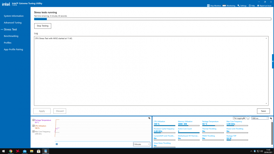The image size is (274, 154).
Task: Open the 1000 ms polling interval dropdown
Action: tap(260, 118)
